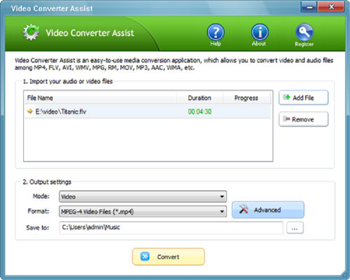Click the gear logo beside Video Converter Assist
350x280 pixels.
point(31,32)
